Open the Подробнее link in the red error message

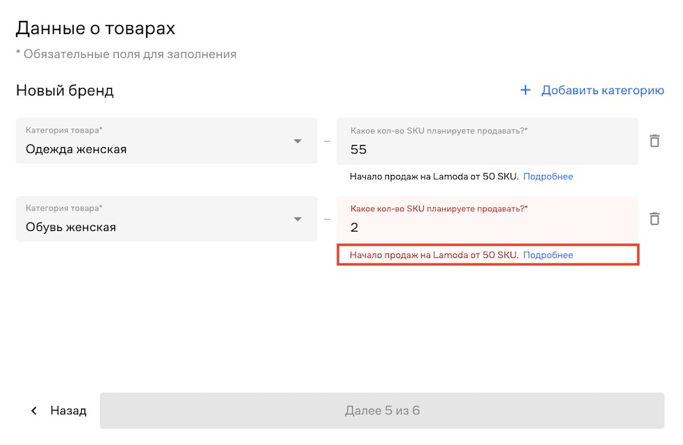(548, 255)
